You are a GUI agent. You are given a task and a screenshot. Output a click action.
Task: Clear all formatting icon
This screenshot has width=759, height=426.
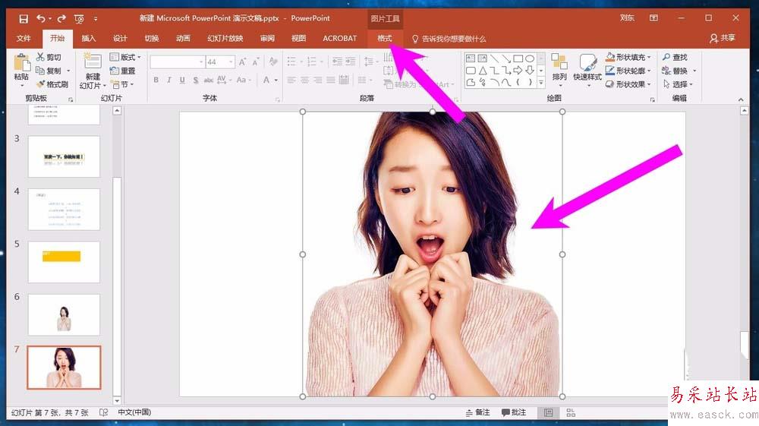pyautogui.click(x=273, y=62)
